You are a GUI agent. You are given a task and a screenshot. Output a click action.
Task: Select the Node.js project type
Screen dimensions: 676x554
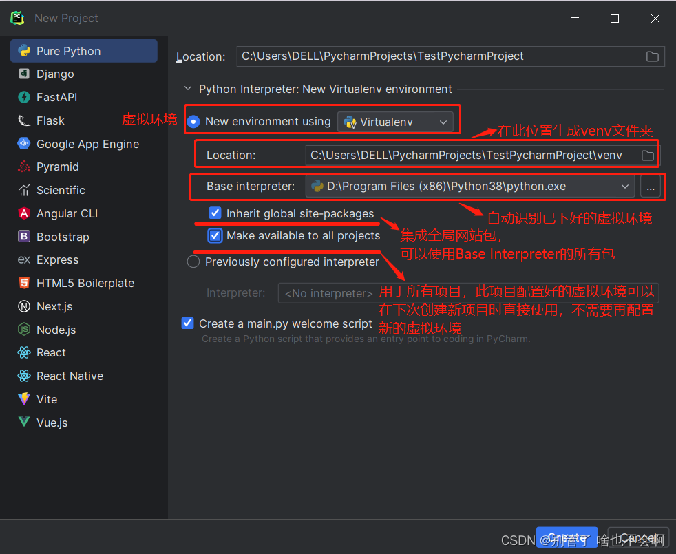[83, 330]
